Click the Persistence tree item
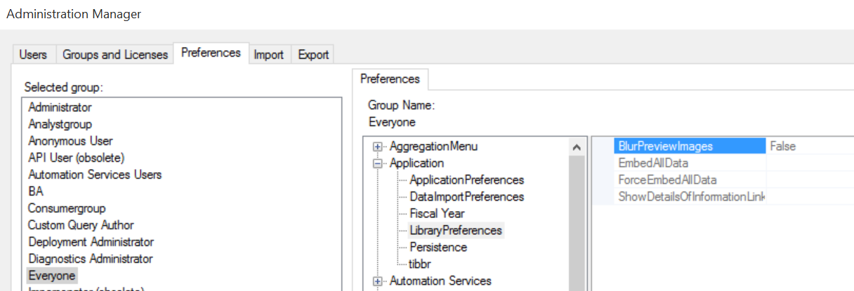 coord(438,248)
